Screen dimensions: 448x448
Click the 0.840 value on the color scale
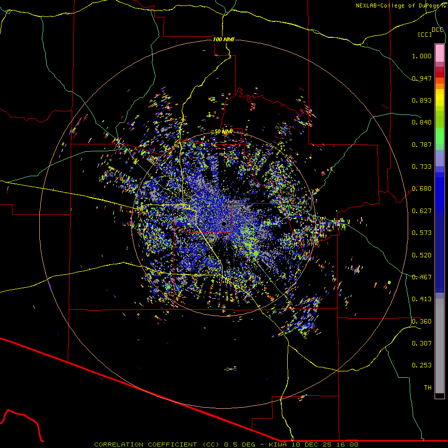click(x=422, y=122)
